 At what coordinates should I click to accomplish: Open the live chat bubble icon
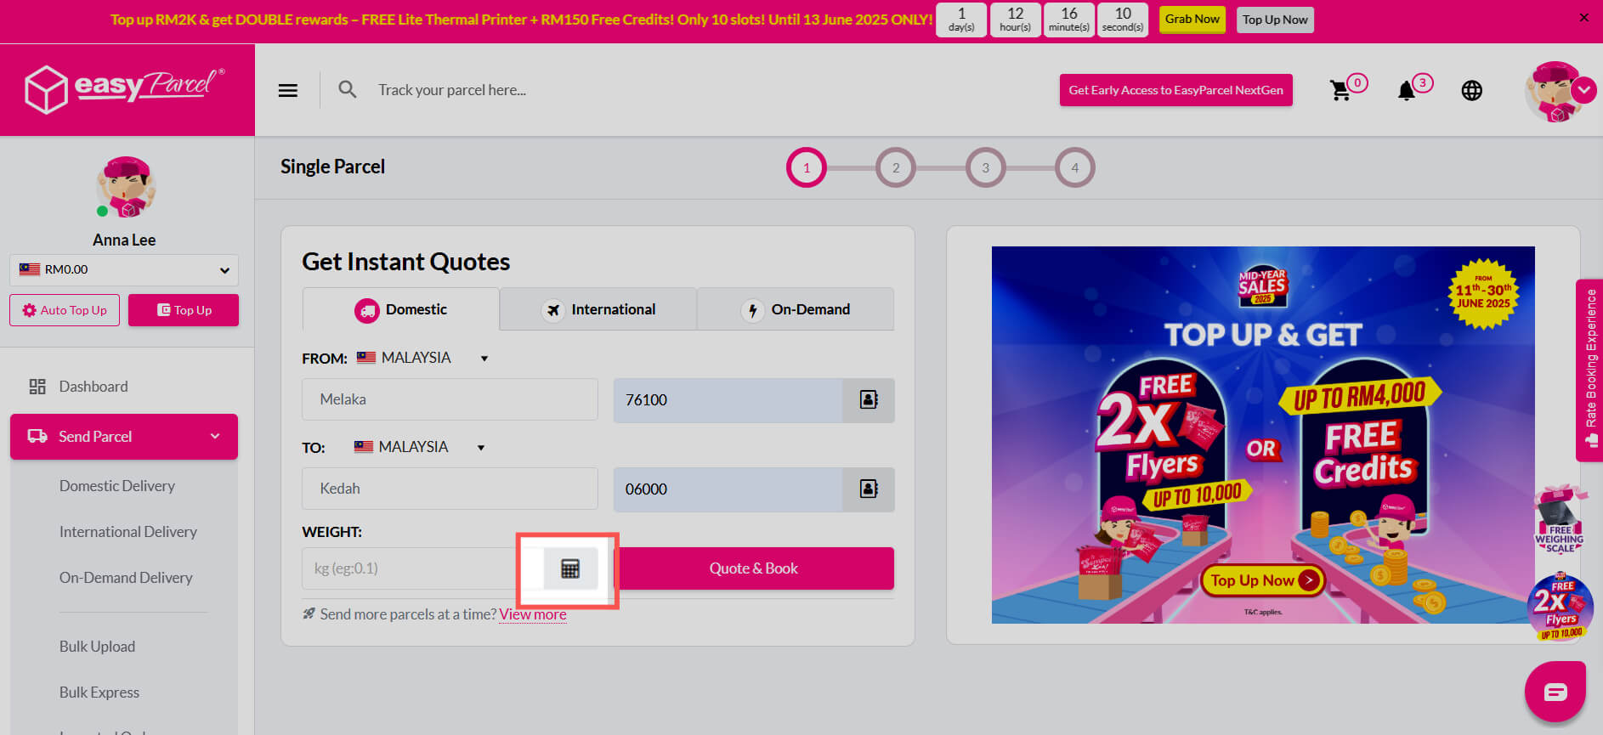coord(1555,692)
